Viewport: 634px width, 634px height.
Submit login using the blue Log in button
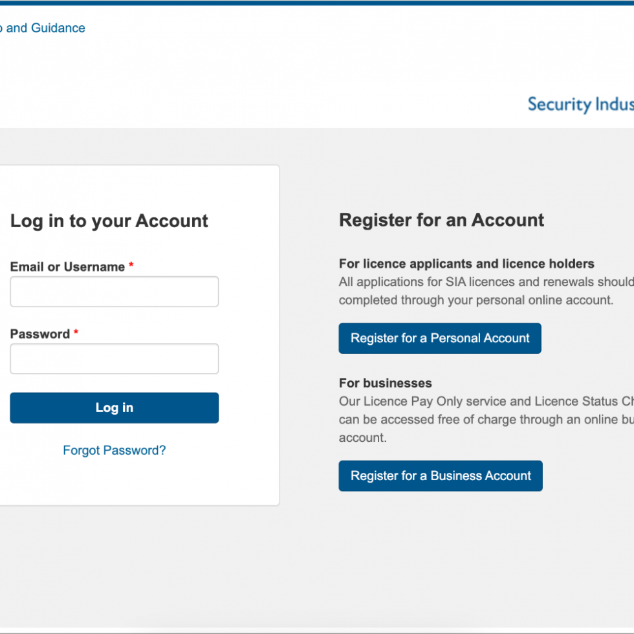tap(114, 408)
